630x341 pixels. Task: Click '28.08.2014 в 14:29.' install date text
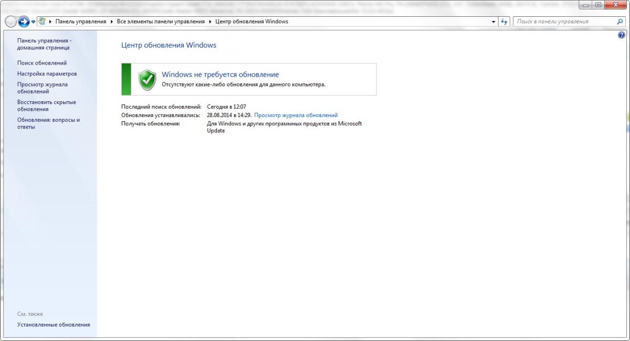click(x=229, y=115)
